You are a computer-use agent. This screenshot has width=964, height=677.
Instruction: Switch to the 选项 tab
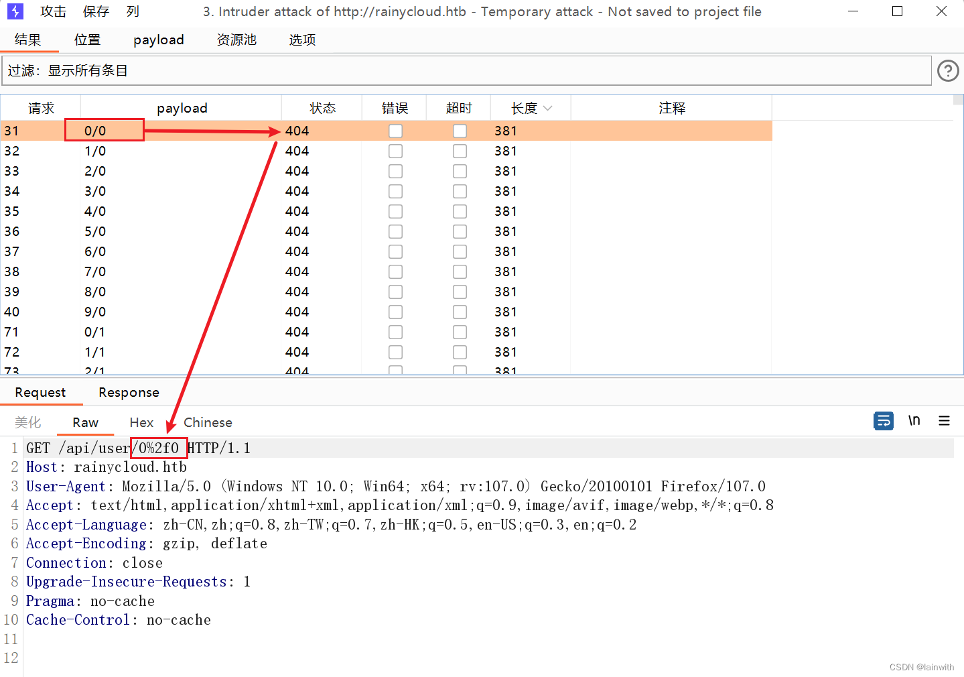click(302, 40)
